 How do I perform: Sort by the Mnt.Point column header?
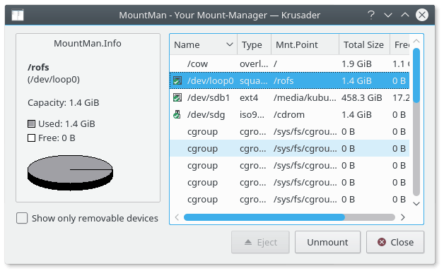point(305,44)
